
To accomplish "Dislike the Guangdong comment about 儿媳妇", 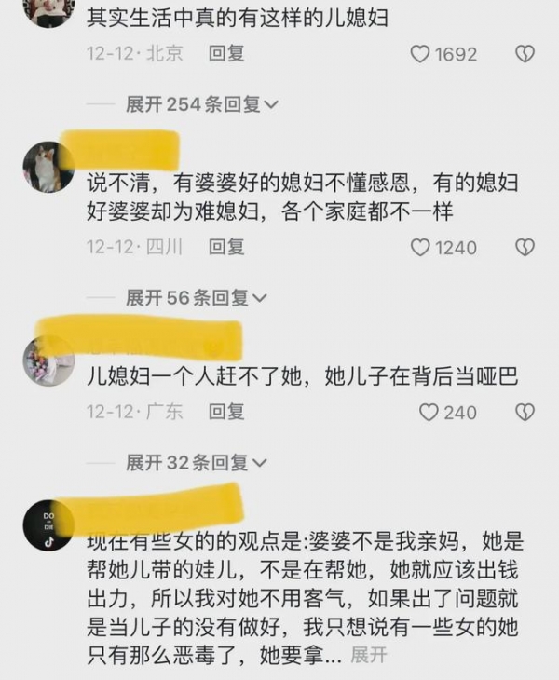I will point(525,412).
